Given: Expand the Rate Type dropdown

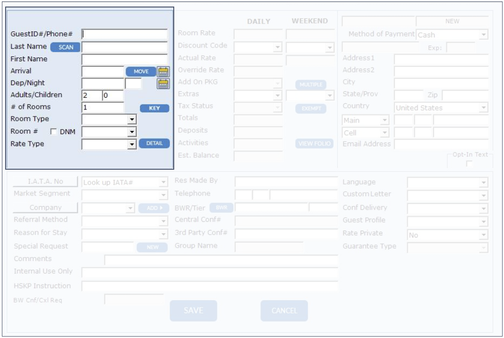Looking at the screenshot, I should pyautogui.click(x=132, y=144).
